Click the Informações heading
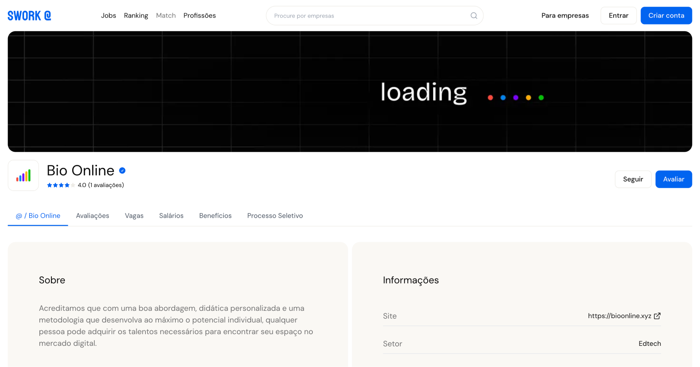Screen dimensions: 700x367 coord(411,280)
